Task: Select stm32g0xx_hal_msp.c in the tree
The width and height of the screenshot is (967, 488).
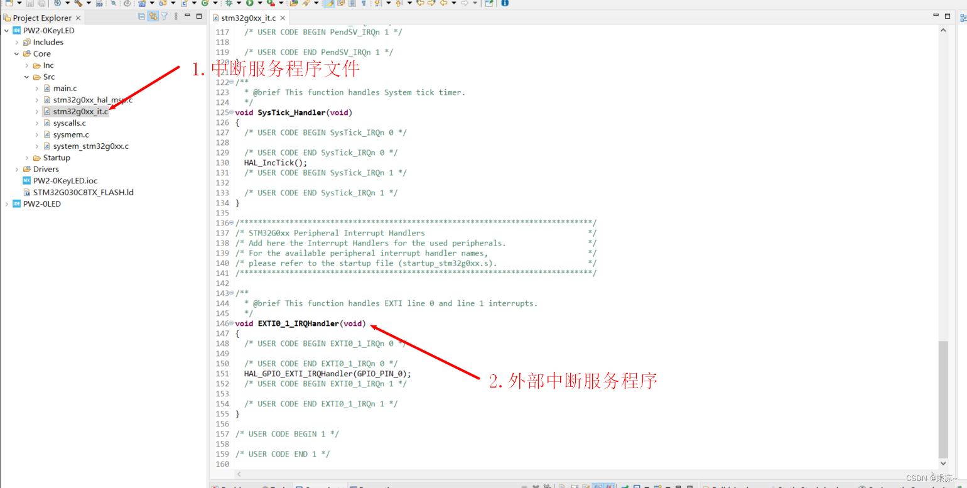Action: 93,100
